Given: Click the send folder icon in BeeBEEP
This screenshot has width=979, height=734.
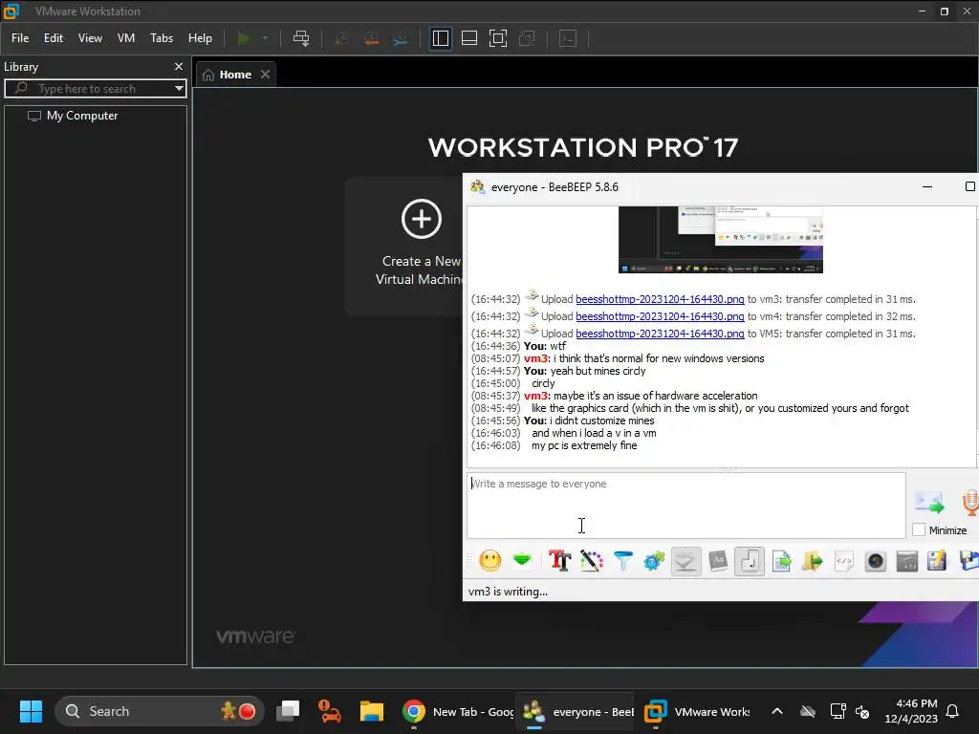Looking at the screenshot, I should (x=813, y=560).
